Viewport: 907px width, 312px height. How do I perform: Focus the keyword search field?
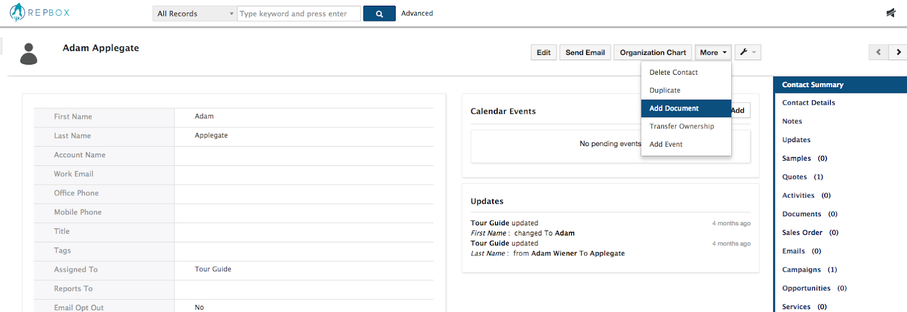pyautogui.click(x=299, y=14)
